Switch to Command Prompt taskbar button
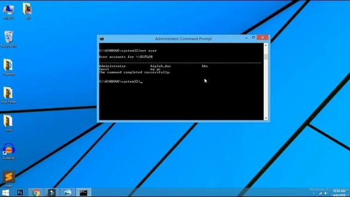This screenshot has width=350, height=197. (x=84, y=193)
